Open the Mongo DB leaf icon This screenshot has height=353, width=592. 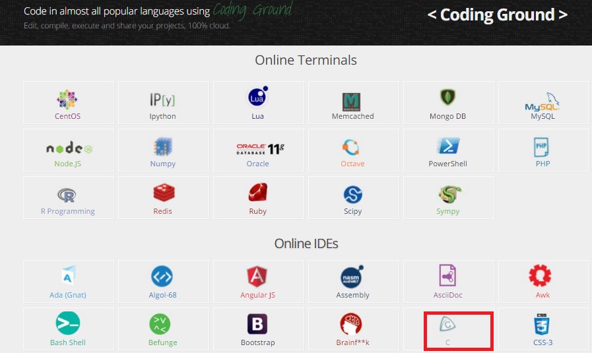(447, 98)
